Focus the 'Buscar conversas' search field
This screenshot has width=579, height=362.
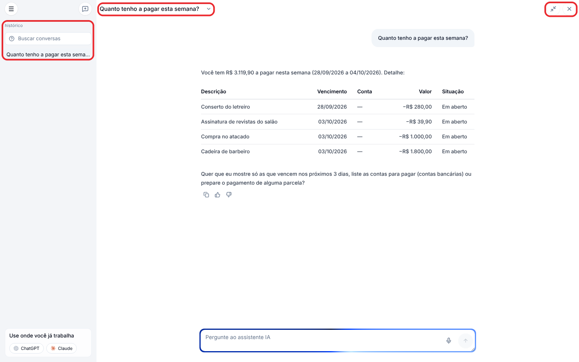(x=48, y=39)
